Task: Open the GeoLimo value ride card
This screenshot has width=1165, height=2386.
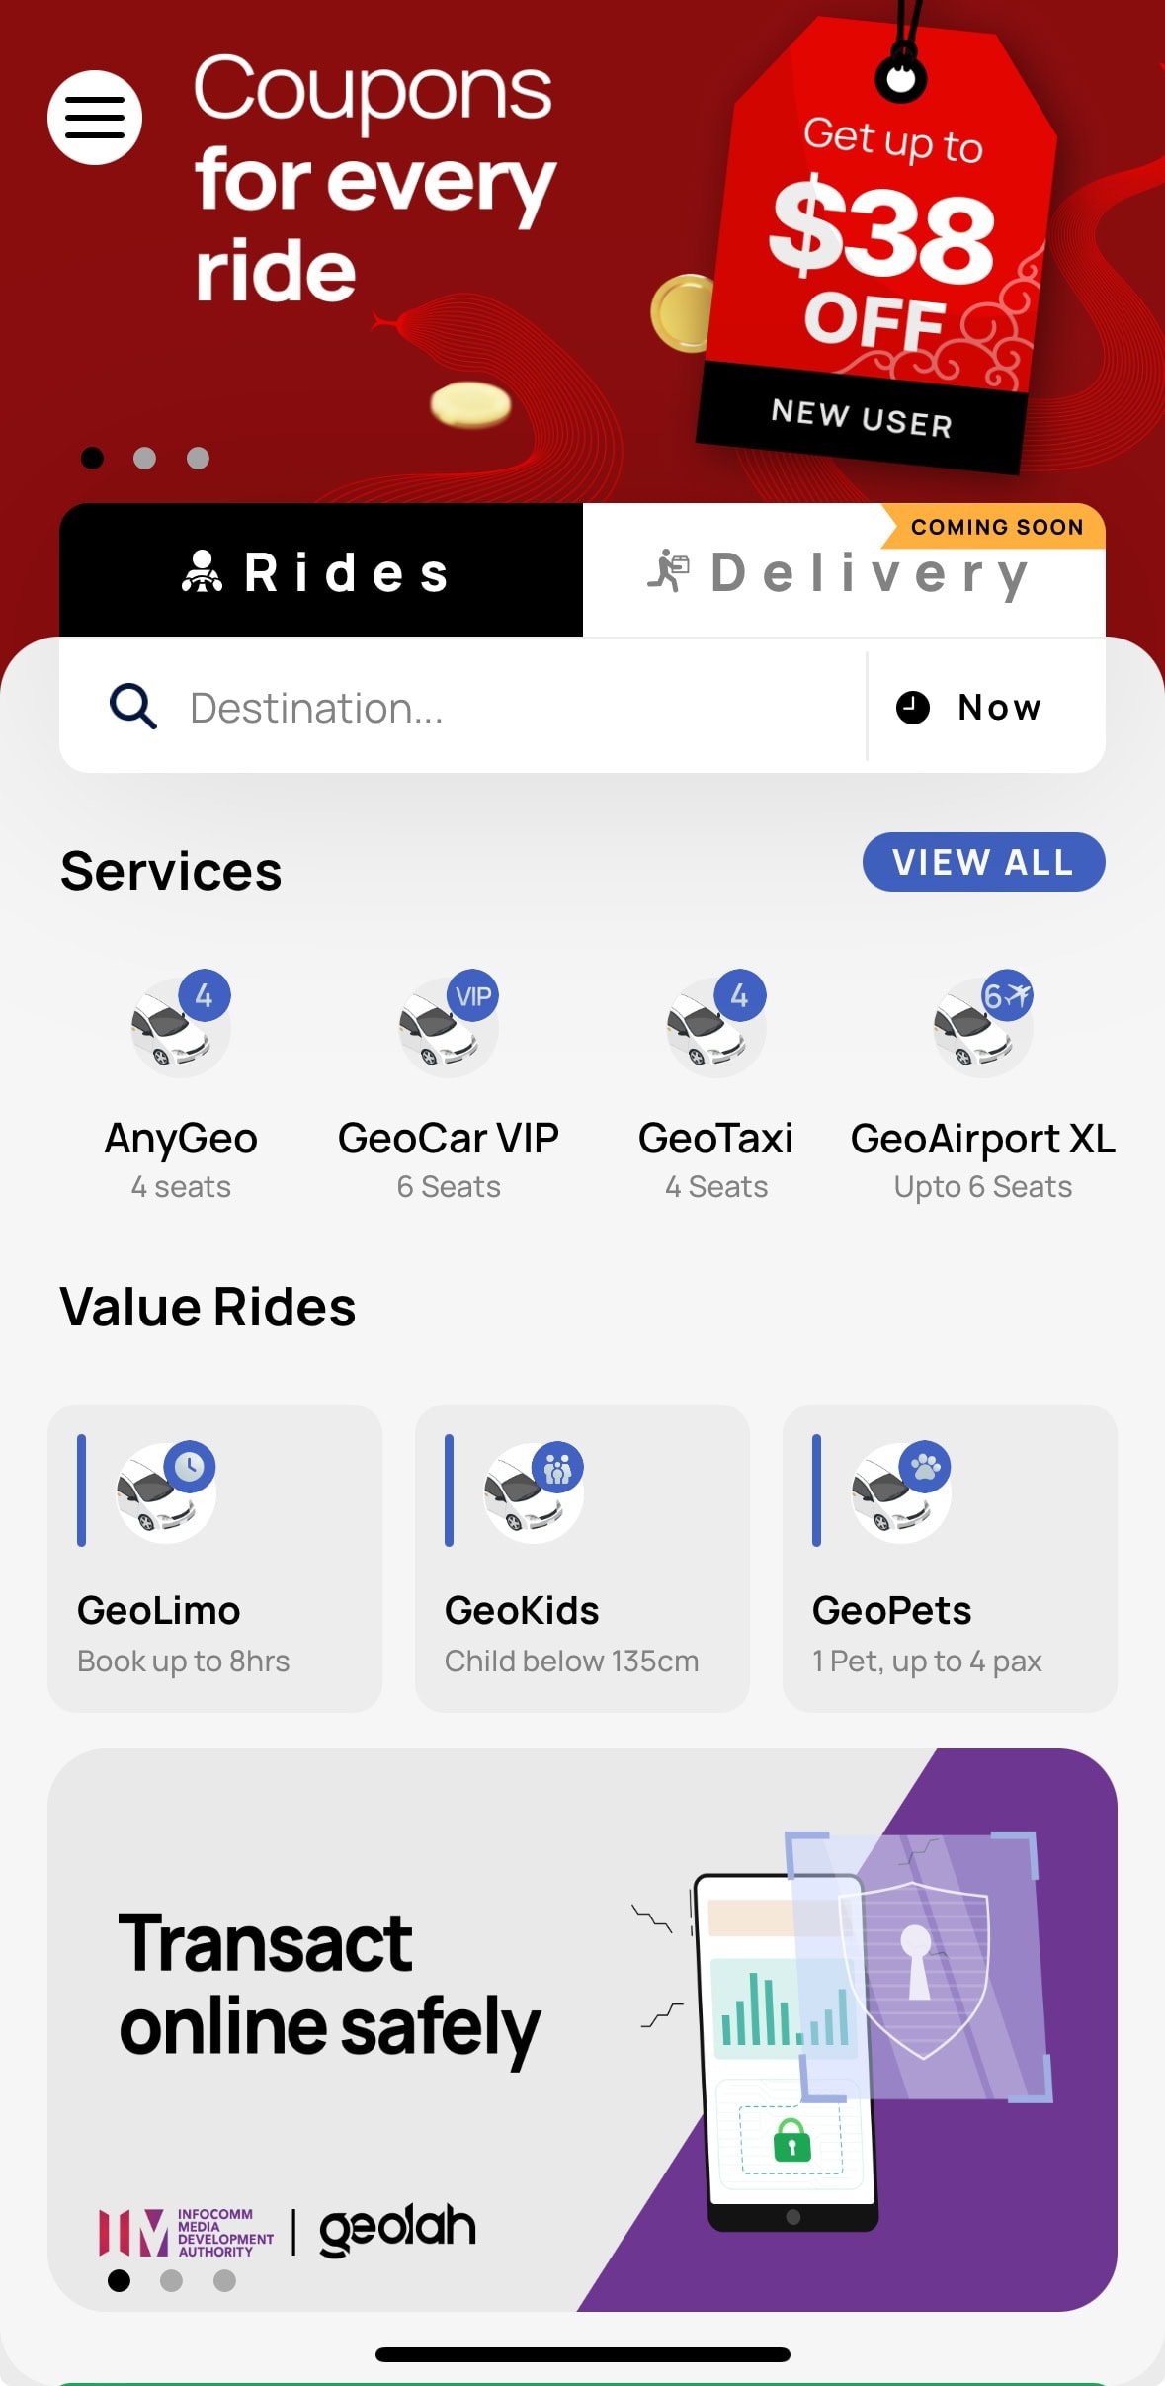Action: [214, 1558]
